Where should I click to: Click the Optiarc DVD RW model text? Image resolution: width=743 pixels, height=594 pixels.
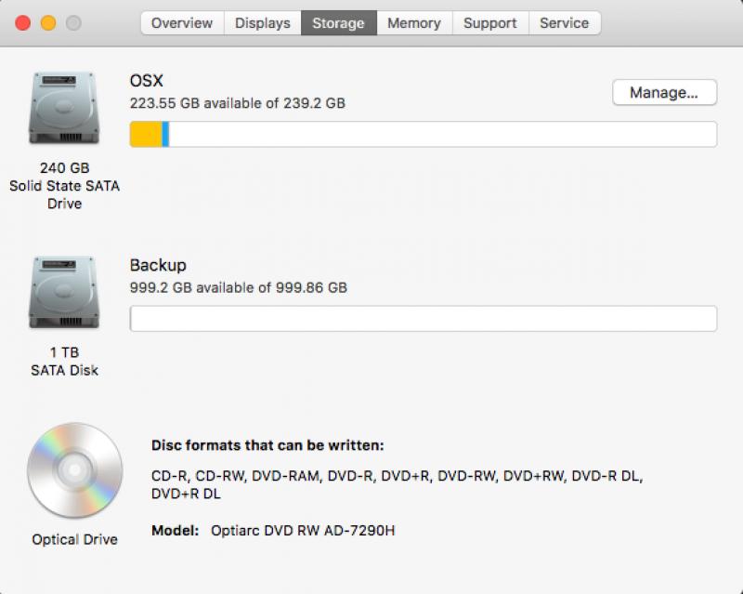point(303,531)
